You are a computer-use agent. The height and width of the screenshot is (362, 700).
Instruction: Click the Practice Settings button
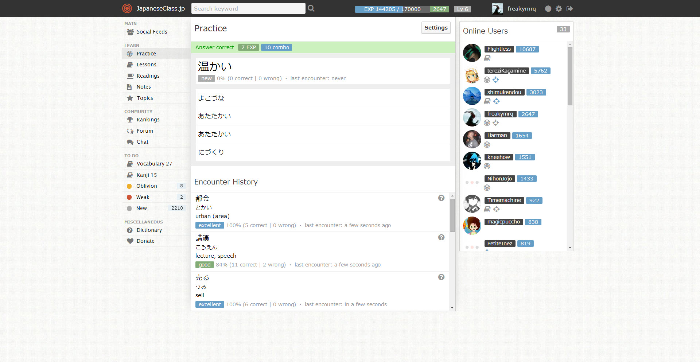(x=436, y=28)
